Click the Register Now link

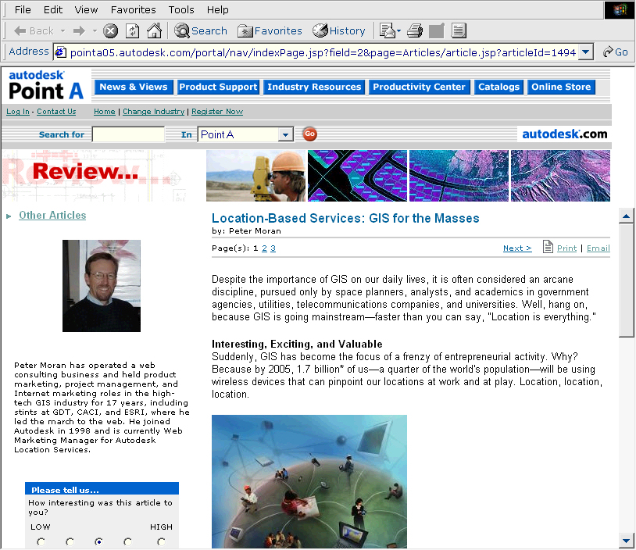click(x=217, y=112)
